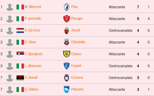
Task: Open C. Galano player link
Action: tap(32, 89)
